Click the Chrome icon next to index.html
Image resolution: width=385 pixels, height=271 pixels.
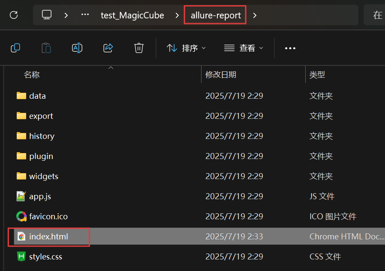(21, 236)
